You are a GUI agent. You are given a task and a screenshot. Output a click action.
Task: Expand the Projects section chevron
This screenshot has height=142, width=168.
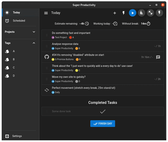[x=34, y=32]
